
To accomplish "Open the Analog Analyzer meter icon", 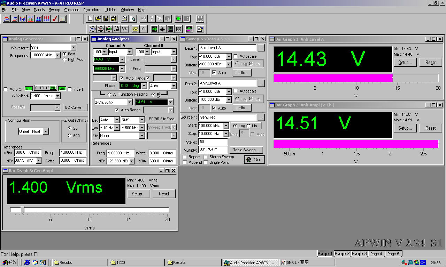I will pyautogui.click(x=101, y=29).
